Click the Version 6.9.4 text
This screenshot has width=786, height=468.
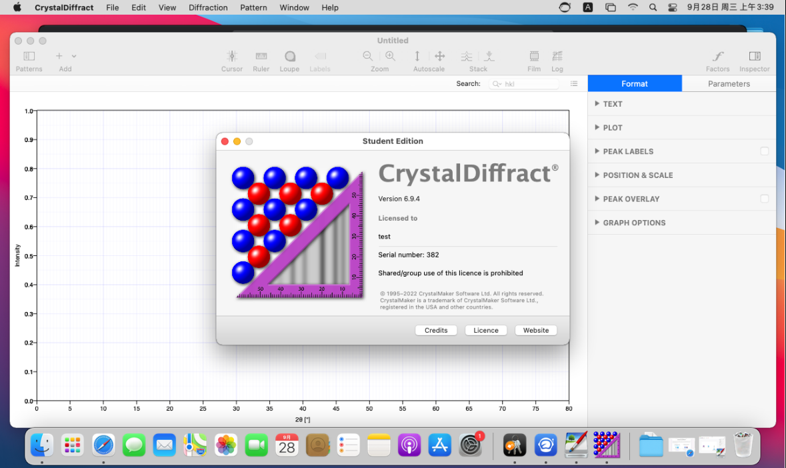[x=399, y=199]
